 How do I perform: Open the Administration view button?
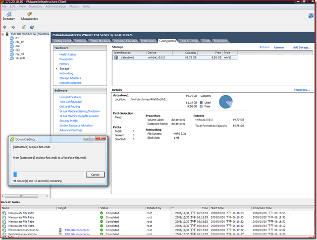pos(29,16)
